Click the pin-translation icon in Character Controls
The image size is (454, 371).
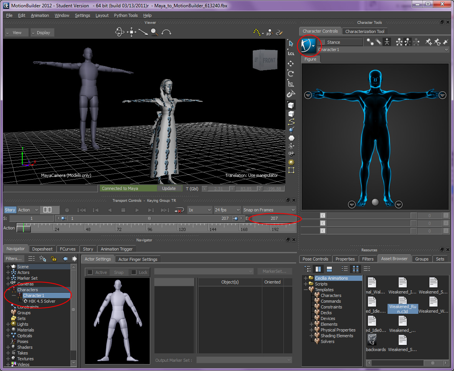pyautogui.click(x=429, y=42)
